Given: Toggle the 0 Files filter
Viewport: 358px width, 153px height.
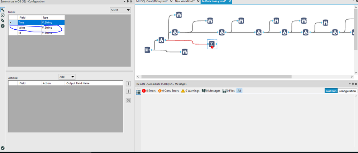Looking at the screenshot, I should (229, 90).
